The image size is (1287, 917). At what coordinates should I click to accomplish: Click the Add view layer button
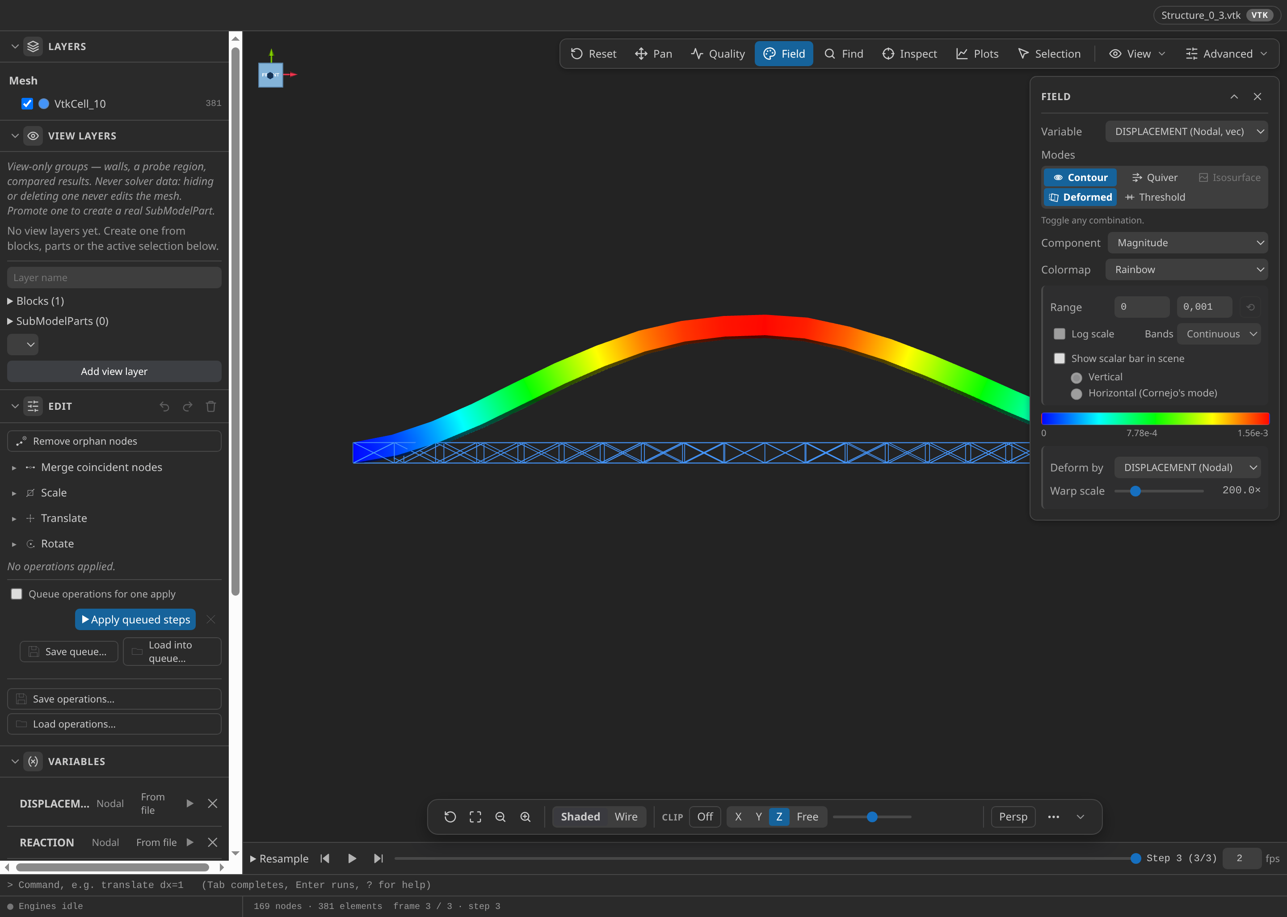tap(114, 371)
